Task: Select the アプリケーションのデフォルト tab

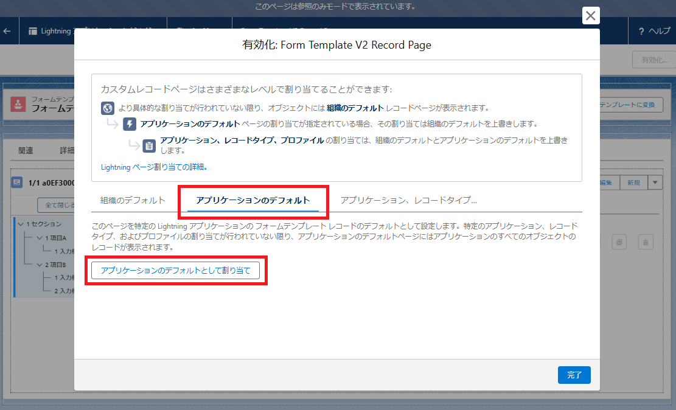Action: [253, 201]
